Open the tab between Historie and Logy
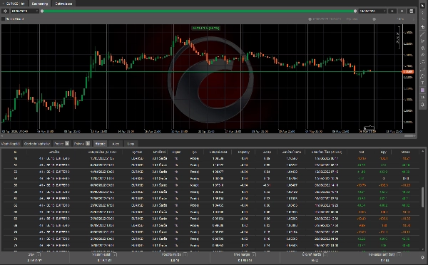 click(116, 144)
